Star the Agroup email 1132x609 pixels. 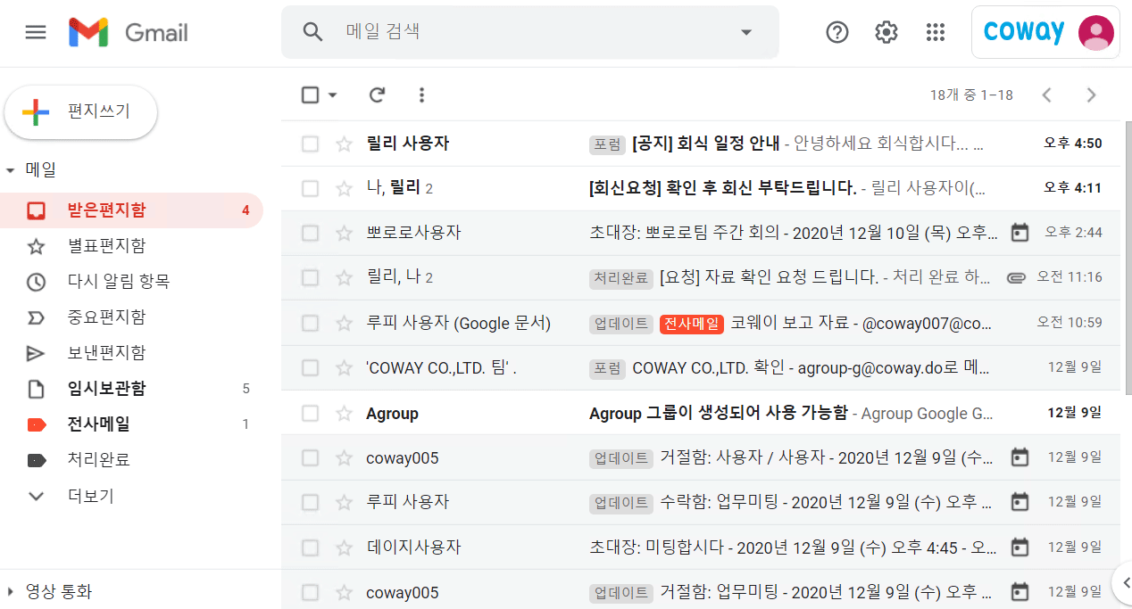click(344, 413)
